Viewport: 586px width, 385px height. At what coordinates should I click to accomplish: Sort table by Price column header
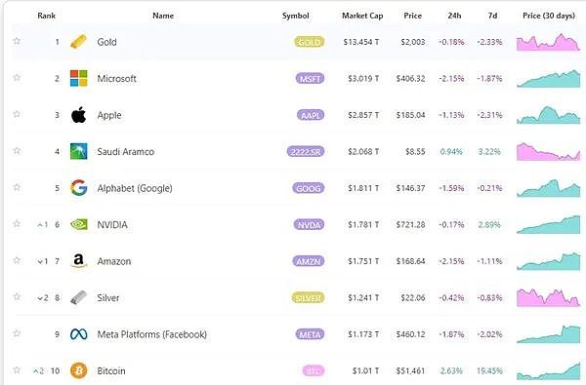(412, 16)
